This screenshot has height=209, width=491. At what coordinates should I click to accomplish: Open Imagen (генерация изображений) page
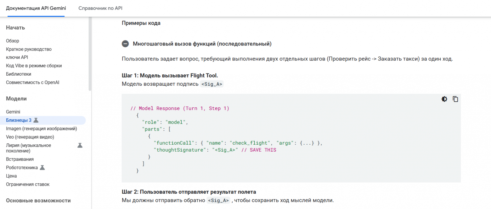[41, 129]
